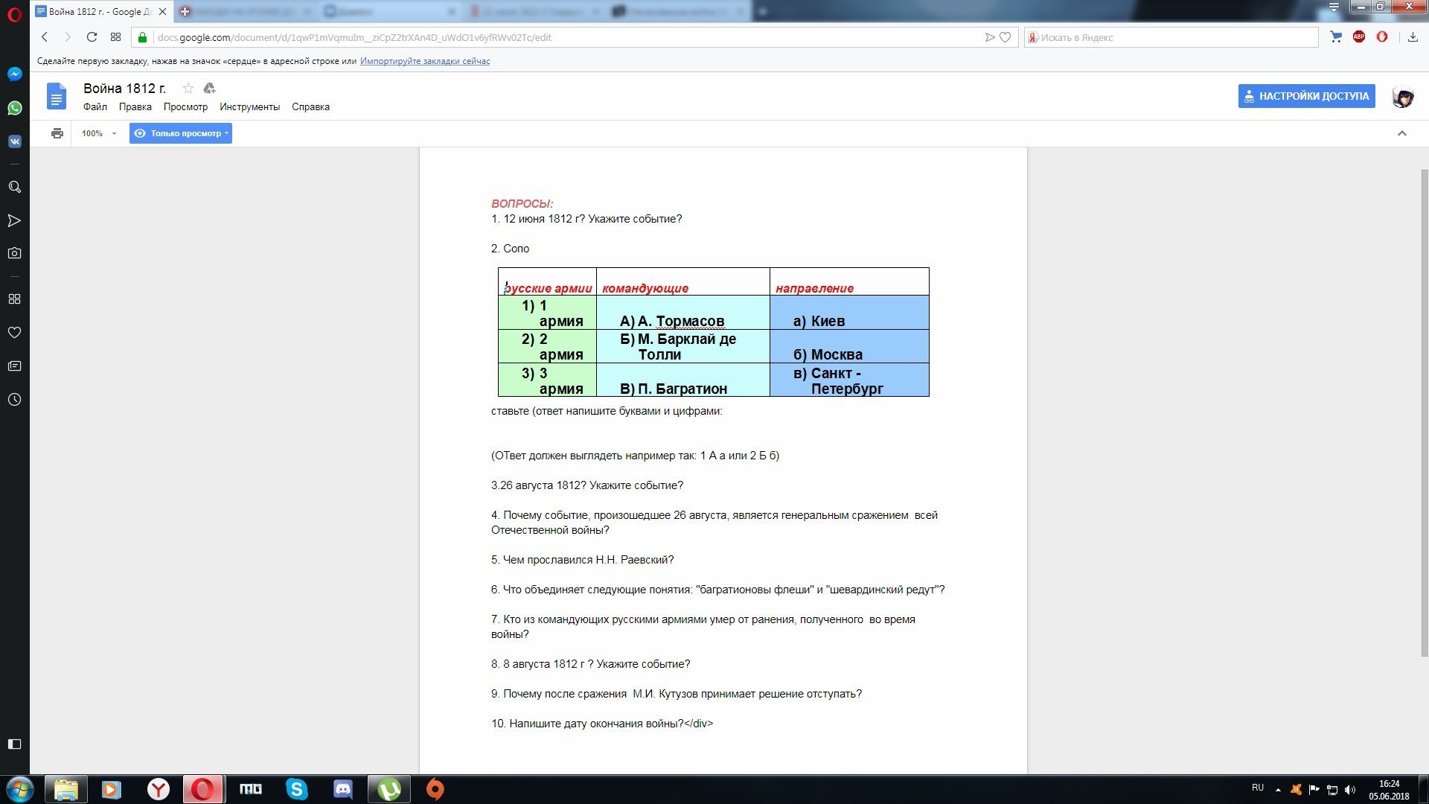Open history clock icon in sidebar
The image size is (1429, 804).
[14, 400]
